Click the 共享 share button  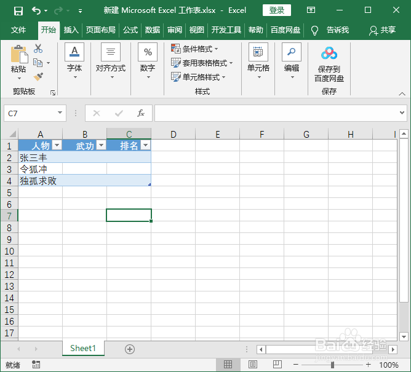382,30
